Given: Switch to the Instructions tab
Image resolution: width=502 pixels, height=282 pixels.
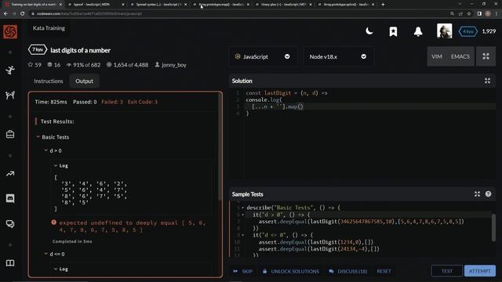Looking at the screenshot, I should (49, 81).
